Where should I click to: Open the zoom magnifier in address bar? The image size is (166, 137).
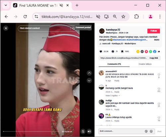pos(115,17)
